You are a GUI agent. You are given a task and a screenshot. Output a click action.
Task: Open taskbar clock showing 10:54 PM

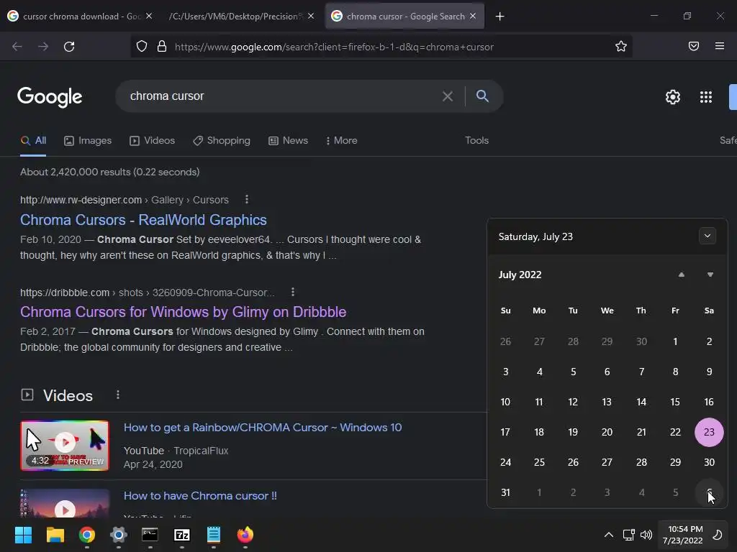coord(682,535)
